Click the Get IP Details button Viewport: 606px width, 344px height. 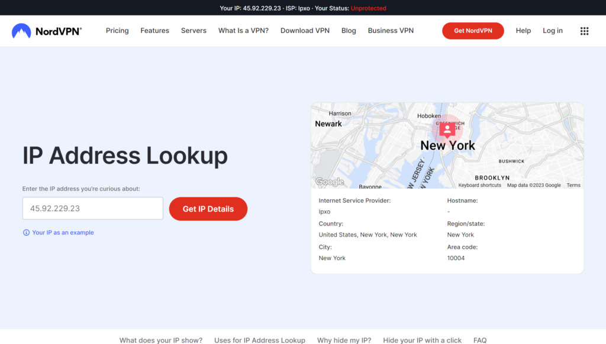(208, 209)
